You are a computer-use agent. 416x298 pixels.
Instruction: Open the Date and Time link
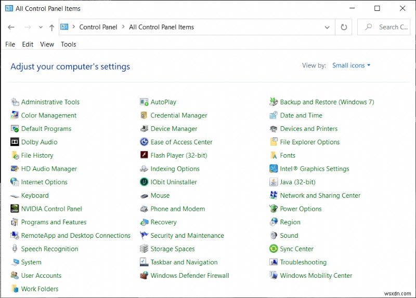(301, 115)
